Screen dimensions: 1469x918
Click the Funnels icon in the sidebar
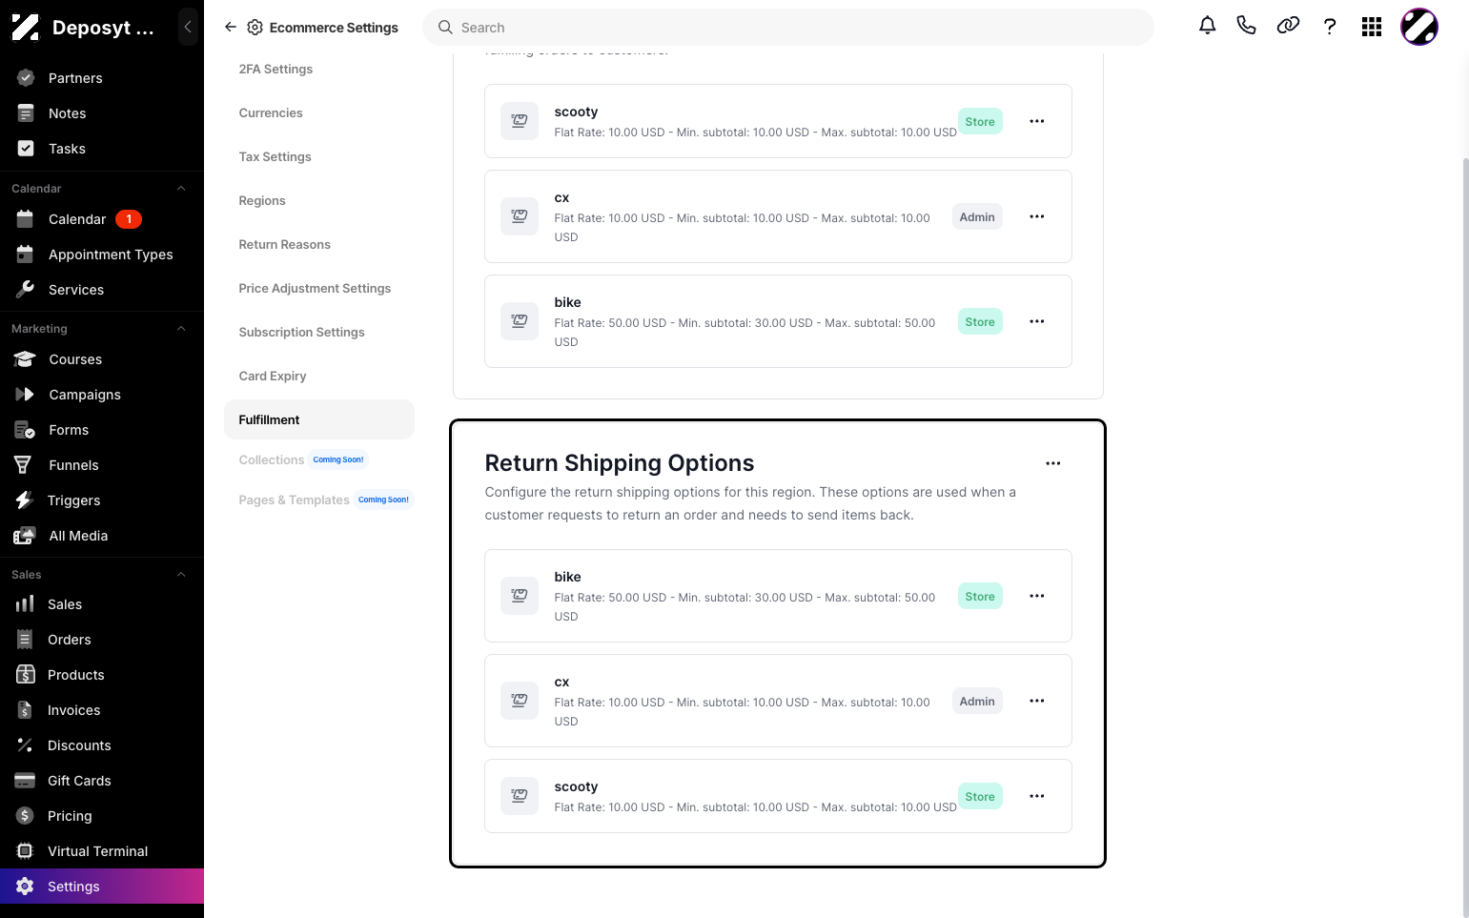(x=24, y=465)
